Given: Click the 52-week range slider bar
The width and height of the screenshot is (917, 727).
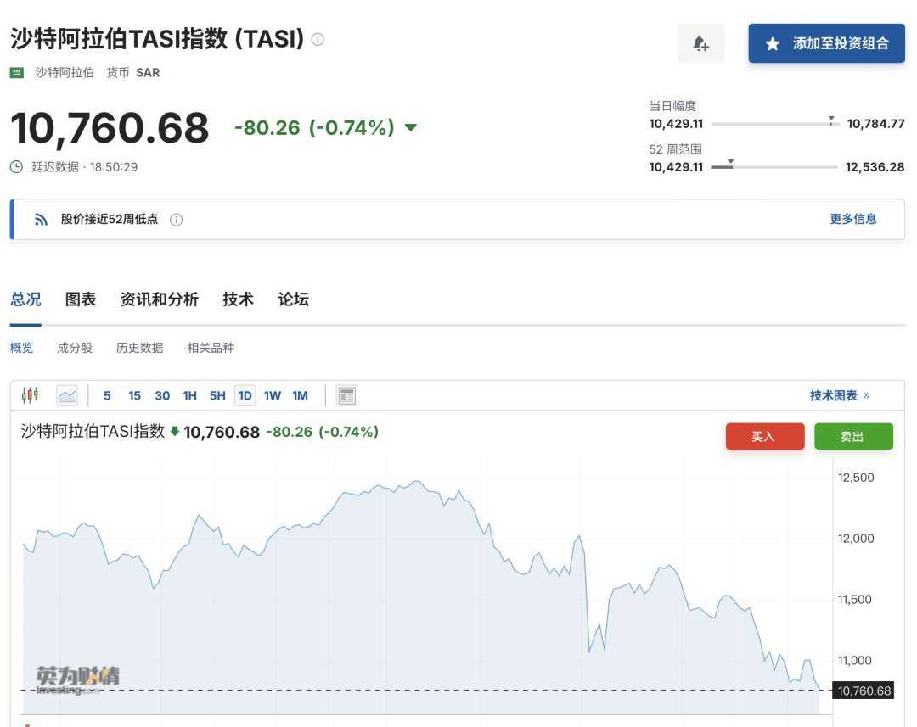Looking at the screenshot, I should 774,167.
